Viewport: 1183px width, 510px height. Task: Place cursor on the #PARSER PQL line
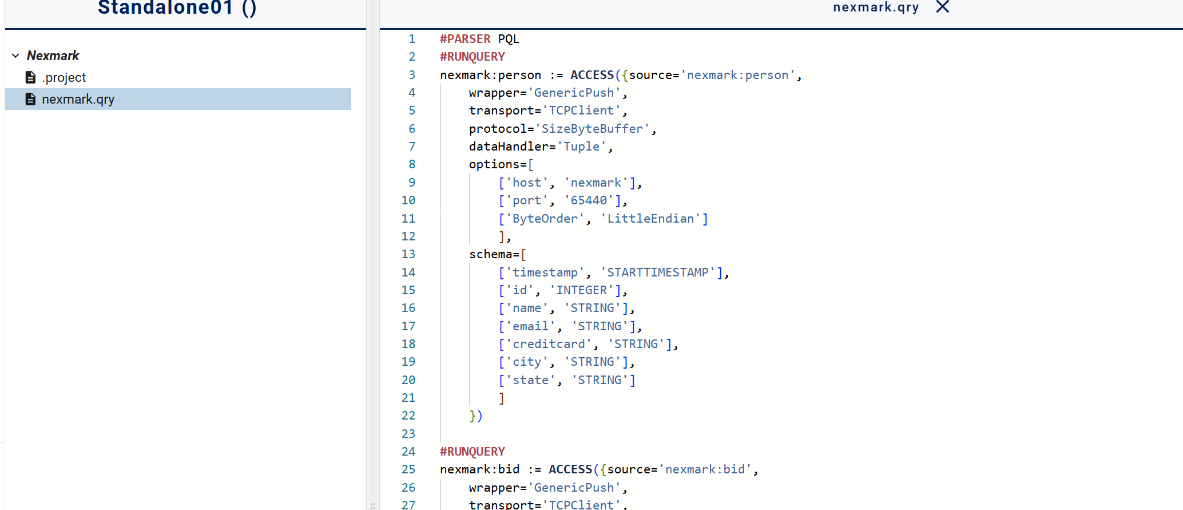click(479, 39)
